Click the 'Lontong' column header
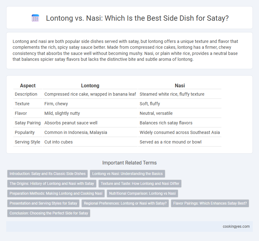This screenshot has width=259, height=241. [x=90, y=85]
